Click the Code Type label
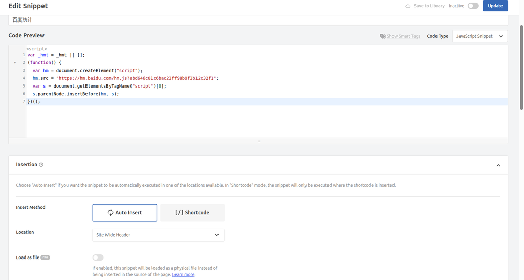The height and width of the screenshot is (280, 524). coord(438,36)
